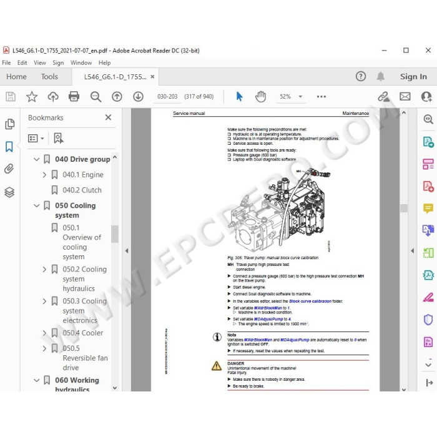
Task: Open the Block curve calibration link
Action: coord(310,301)
